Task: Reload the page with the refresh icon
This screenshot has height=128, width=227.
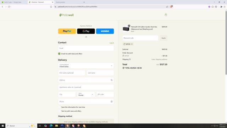Action: 9,7
